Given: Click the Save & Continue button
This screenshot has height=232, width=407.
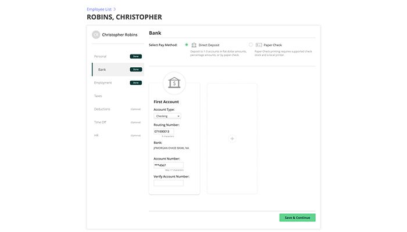Looking at the screenshot, I should click(297, 217).
